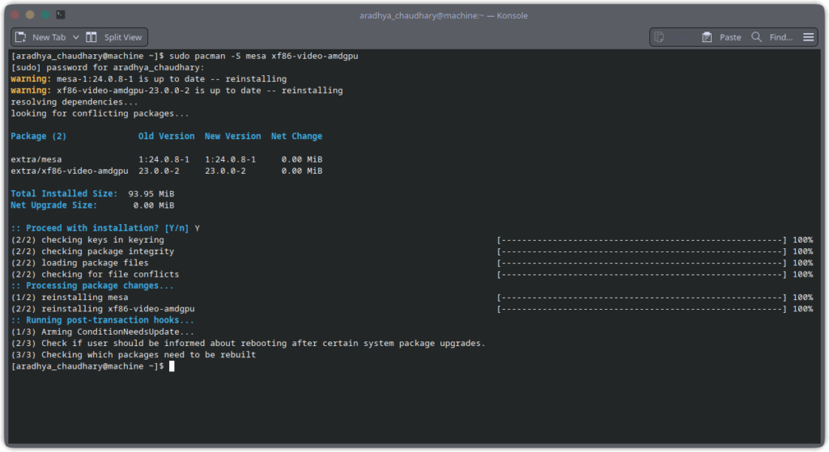Click the 'extra/mesa' package name
Image resolution: width=829 pixels, height=452 pixels.
pos(36,159)
